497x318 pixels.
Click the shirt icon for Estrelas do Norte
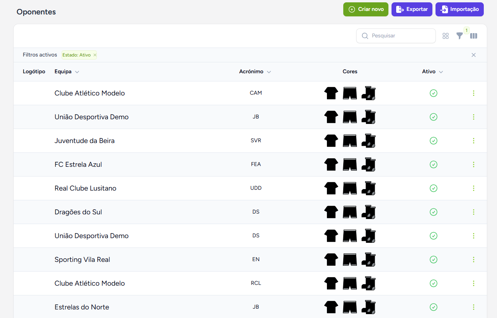(x=331, y=307)
